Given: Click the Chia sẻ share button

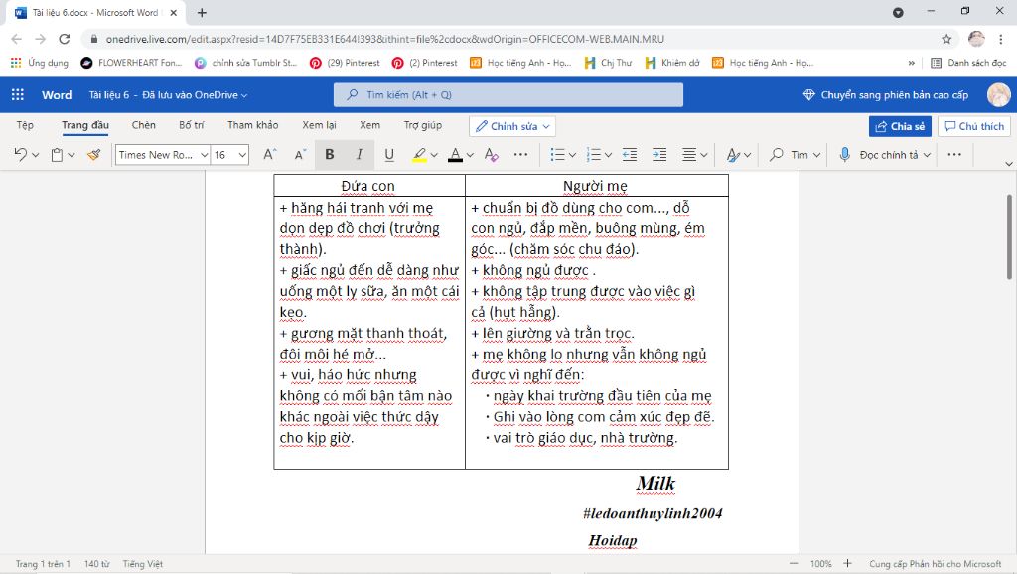Looking at the screenshot, I should point(900,126).
